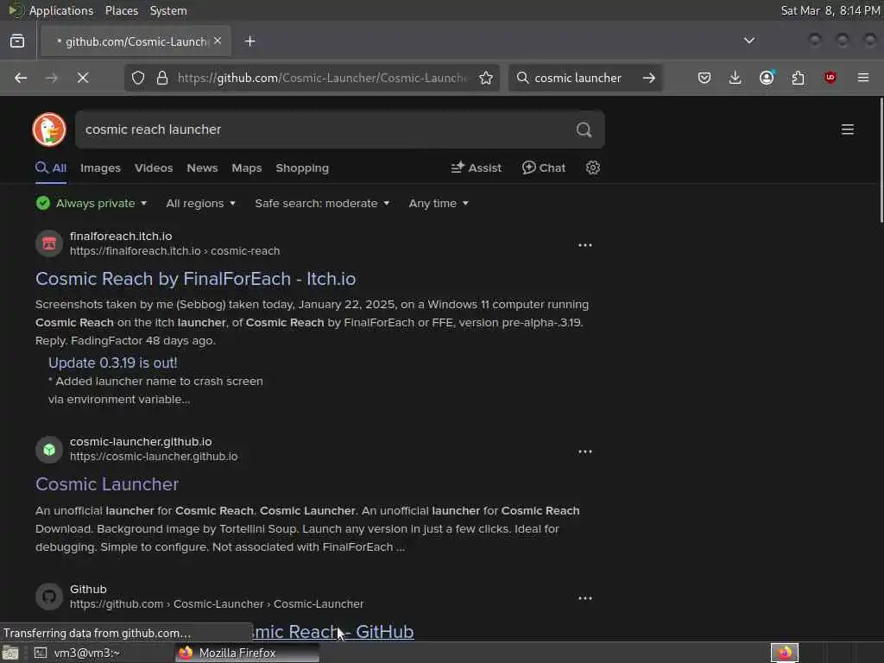Open Save to Pocket
The height and width of the screenshot is (663, 884).
pos(704,78)
